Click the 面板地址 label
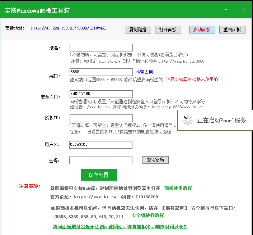Screen dimensions: 253x235 (x=15, y=28)
